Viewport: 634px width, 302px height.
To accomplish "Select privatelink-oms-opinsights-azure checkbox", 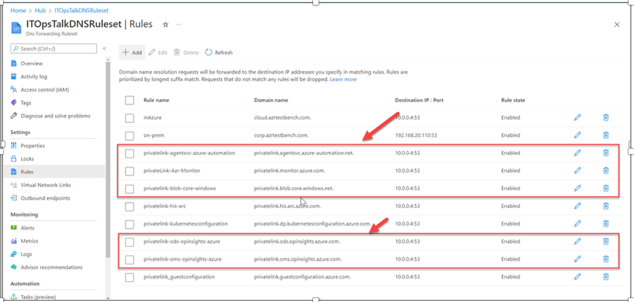I will [129, 259].
